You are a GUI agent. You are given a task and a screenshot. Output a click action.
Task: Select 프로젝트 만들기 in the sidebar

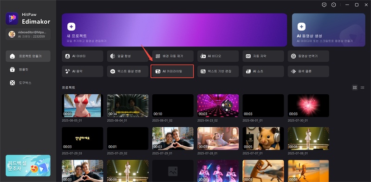28,56
